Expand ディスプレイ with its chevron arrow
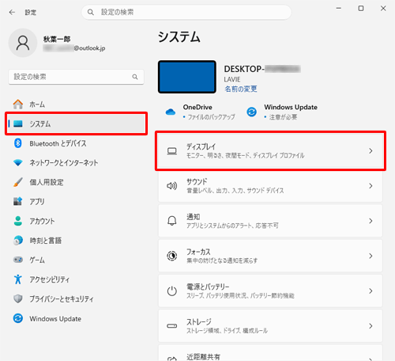 coord(371,151)
